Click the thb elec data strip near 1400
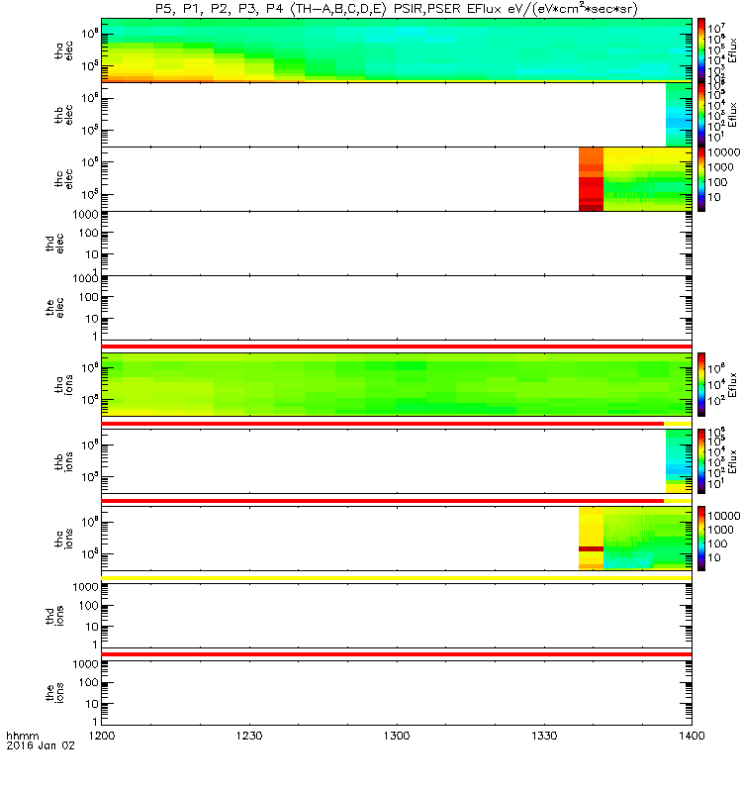The height and width of the screenshot is (792, 742). (679, 115)
